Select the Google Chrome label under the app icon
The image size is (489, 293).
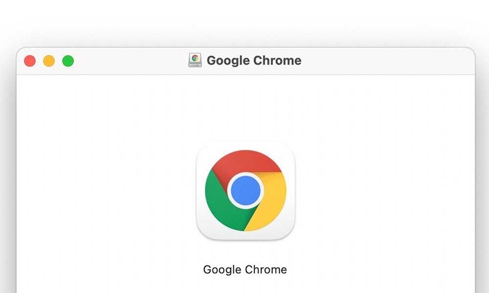[244, 269]
